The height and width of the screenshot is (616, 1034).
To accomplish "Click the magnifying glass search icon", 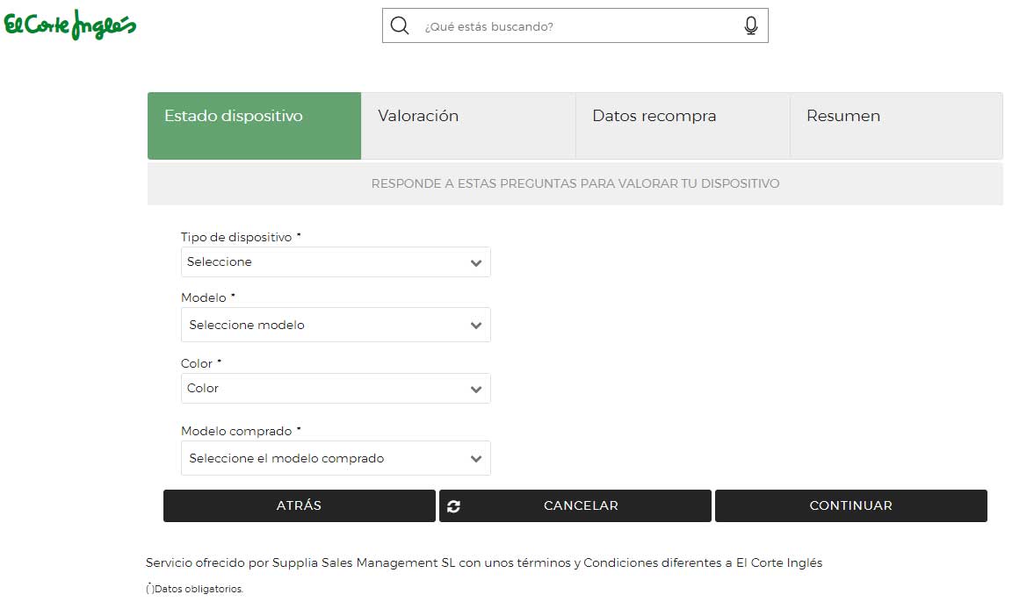I will point(400,26).
